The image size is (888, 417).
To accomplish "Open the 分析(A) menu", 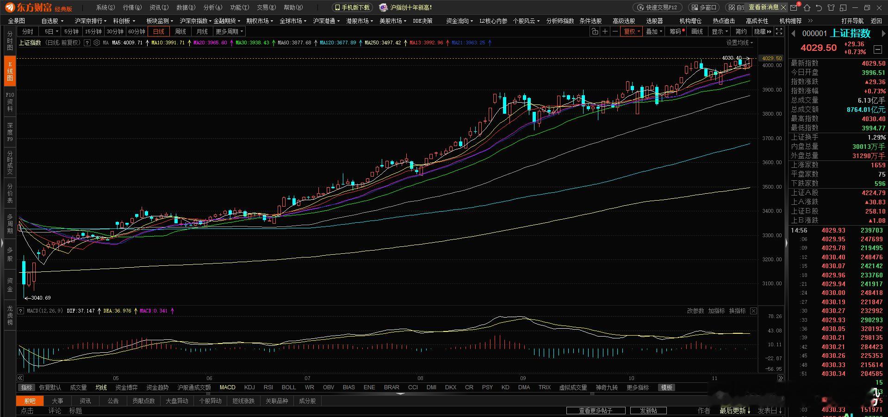I will point(213,7).
